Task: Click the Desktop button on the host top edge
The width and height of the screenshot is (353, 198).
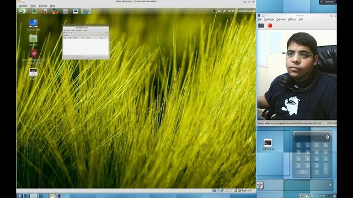Action: [x=328, y=2]
